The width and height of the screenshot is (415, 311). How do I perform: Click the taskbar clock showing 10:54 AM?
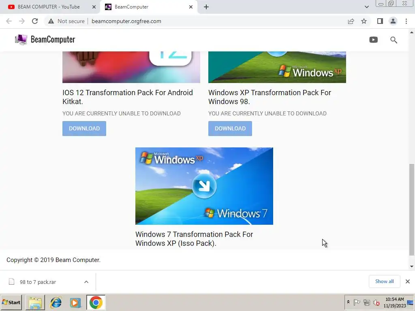point(394,302)
